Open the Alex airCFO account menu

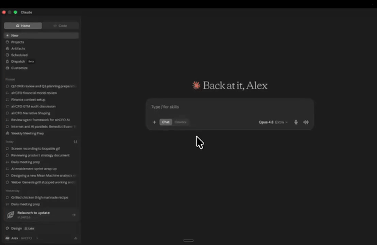tap(21, 238)
